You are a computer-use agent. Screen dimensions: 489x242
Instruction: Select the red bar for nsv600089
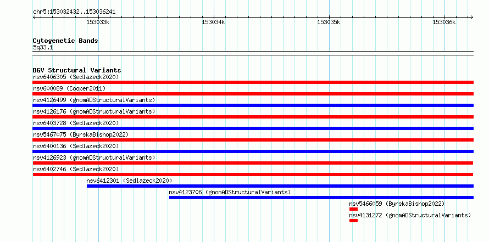(253, 94)
